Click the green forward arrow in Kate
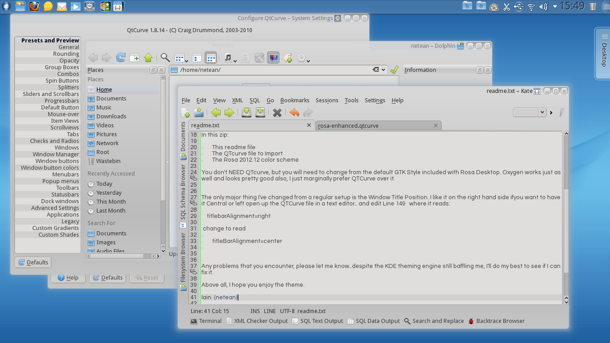The image size is (610, 343). (229, 113)
